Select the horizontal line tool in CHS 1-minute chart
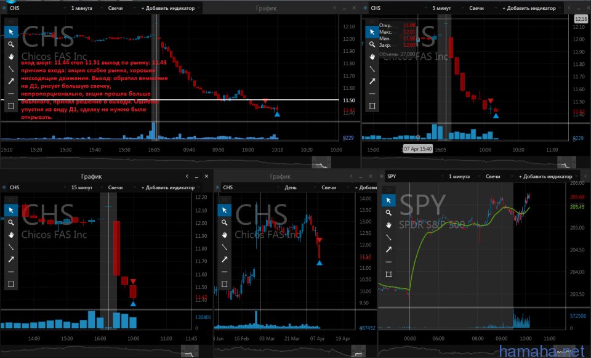The image size is (591, 358). [11, 94]
